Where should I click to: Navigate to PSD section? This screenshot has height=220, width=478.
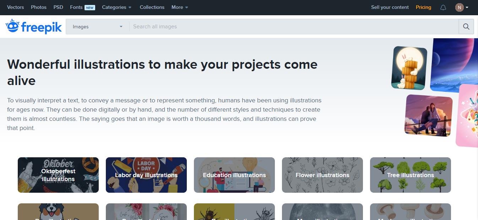pos(58,7)
